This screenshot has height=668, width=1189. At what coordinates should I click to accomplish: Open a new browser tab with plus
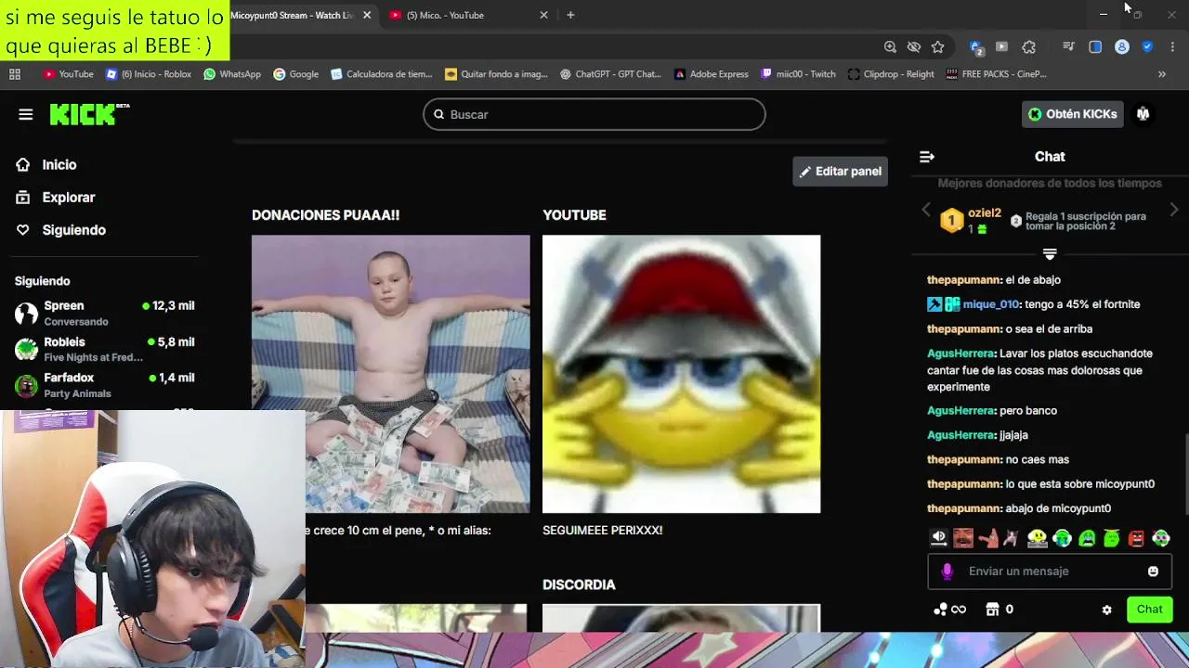coord(570,15)
